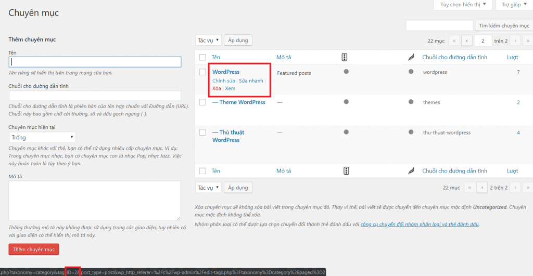Go to the previous page in the top pagination
Screen dimensions: 533x276
[467, 41]
